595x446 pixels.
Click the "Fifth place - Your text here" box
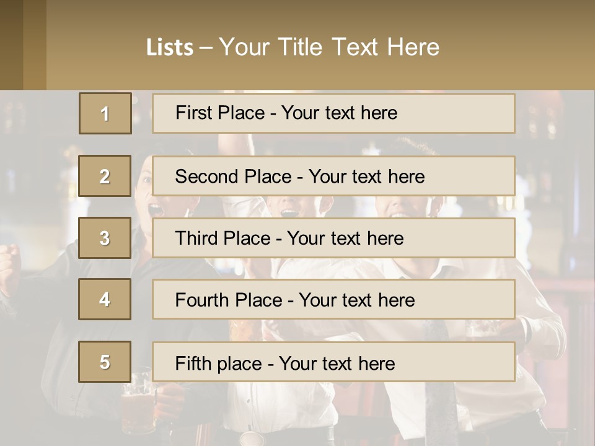[x=333, y=362]
